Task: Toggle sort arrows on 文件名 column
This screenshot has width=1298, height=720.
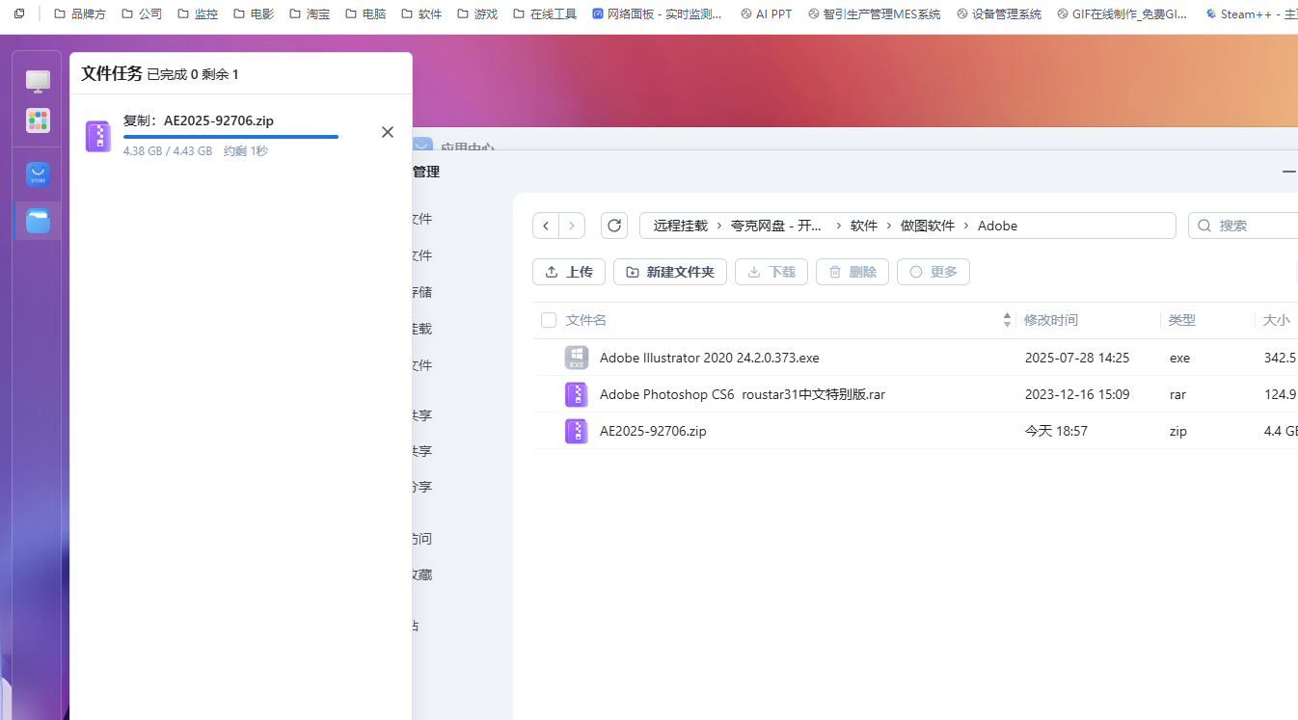Action: (1007, 320)
